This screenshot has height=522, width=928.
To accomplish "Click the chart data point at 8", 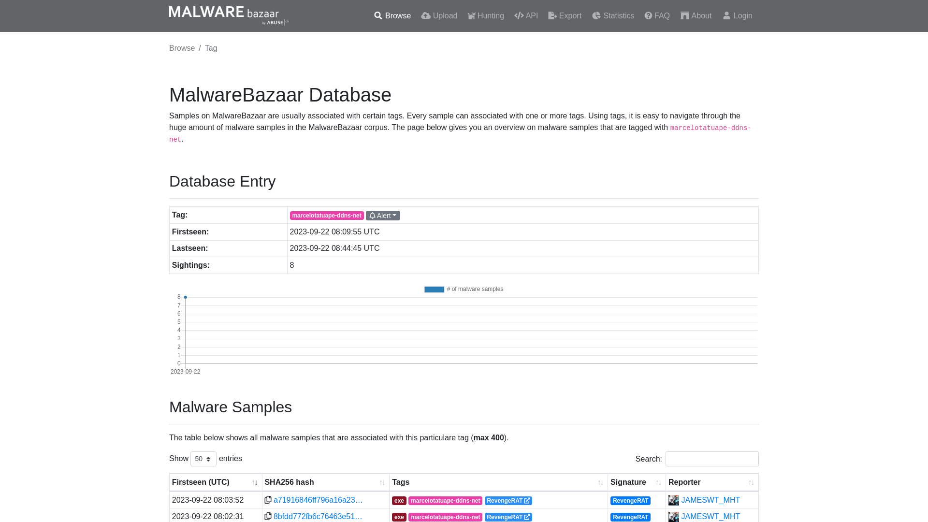I will tap(185, 297).
